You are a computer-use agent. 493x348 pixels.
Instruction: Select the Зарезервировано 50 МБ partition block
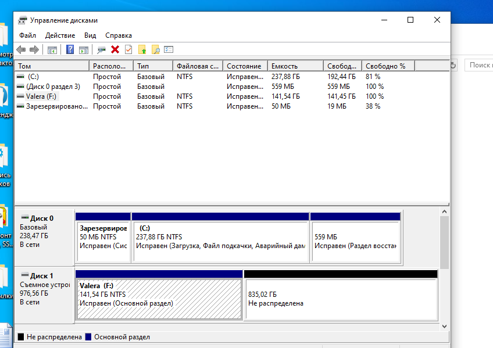103,238
